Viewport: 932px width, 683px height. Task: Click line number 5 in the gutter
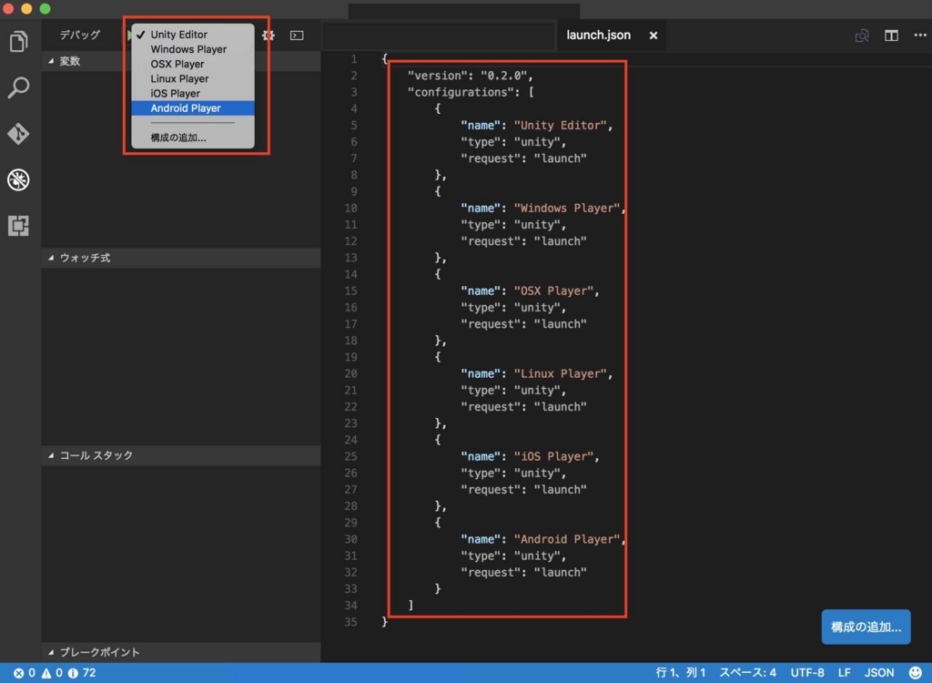354,126
